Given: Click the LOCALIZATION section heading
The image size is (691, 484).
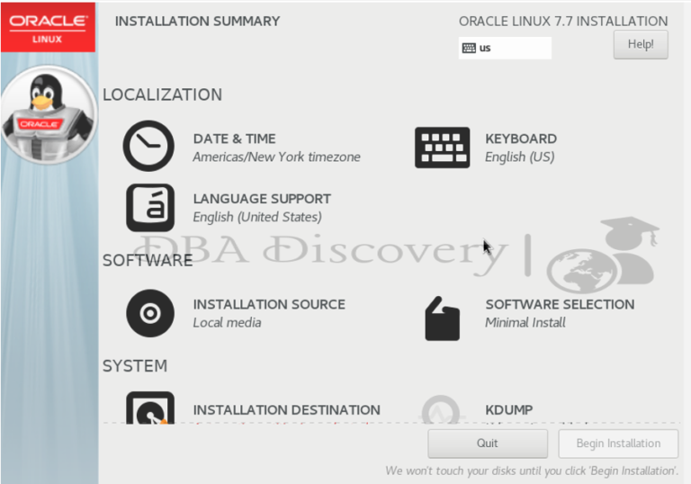Looking at the screenshot, I should click(163, 94).
